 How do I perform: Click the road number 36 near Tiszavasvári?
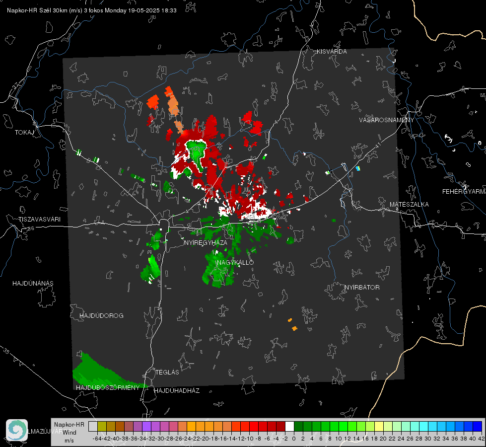click(x=31, y=228)
